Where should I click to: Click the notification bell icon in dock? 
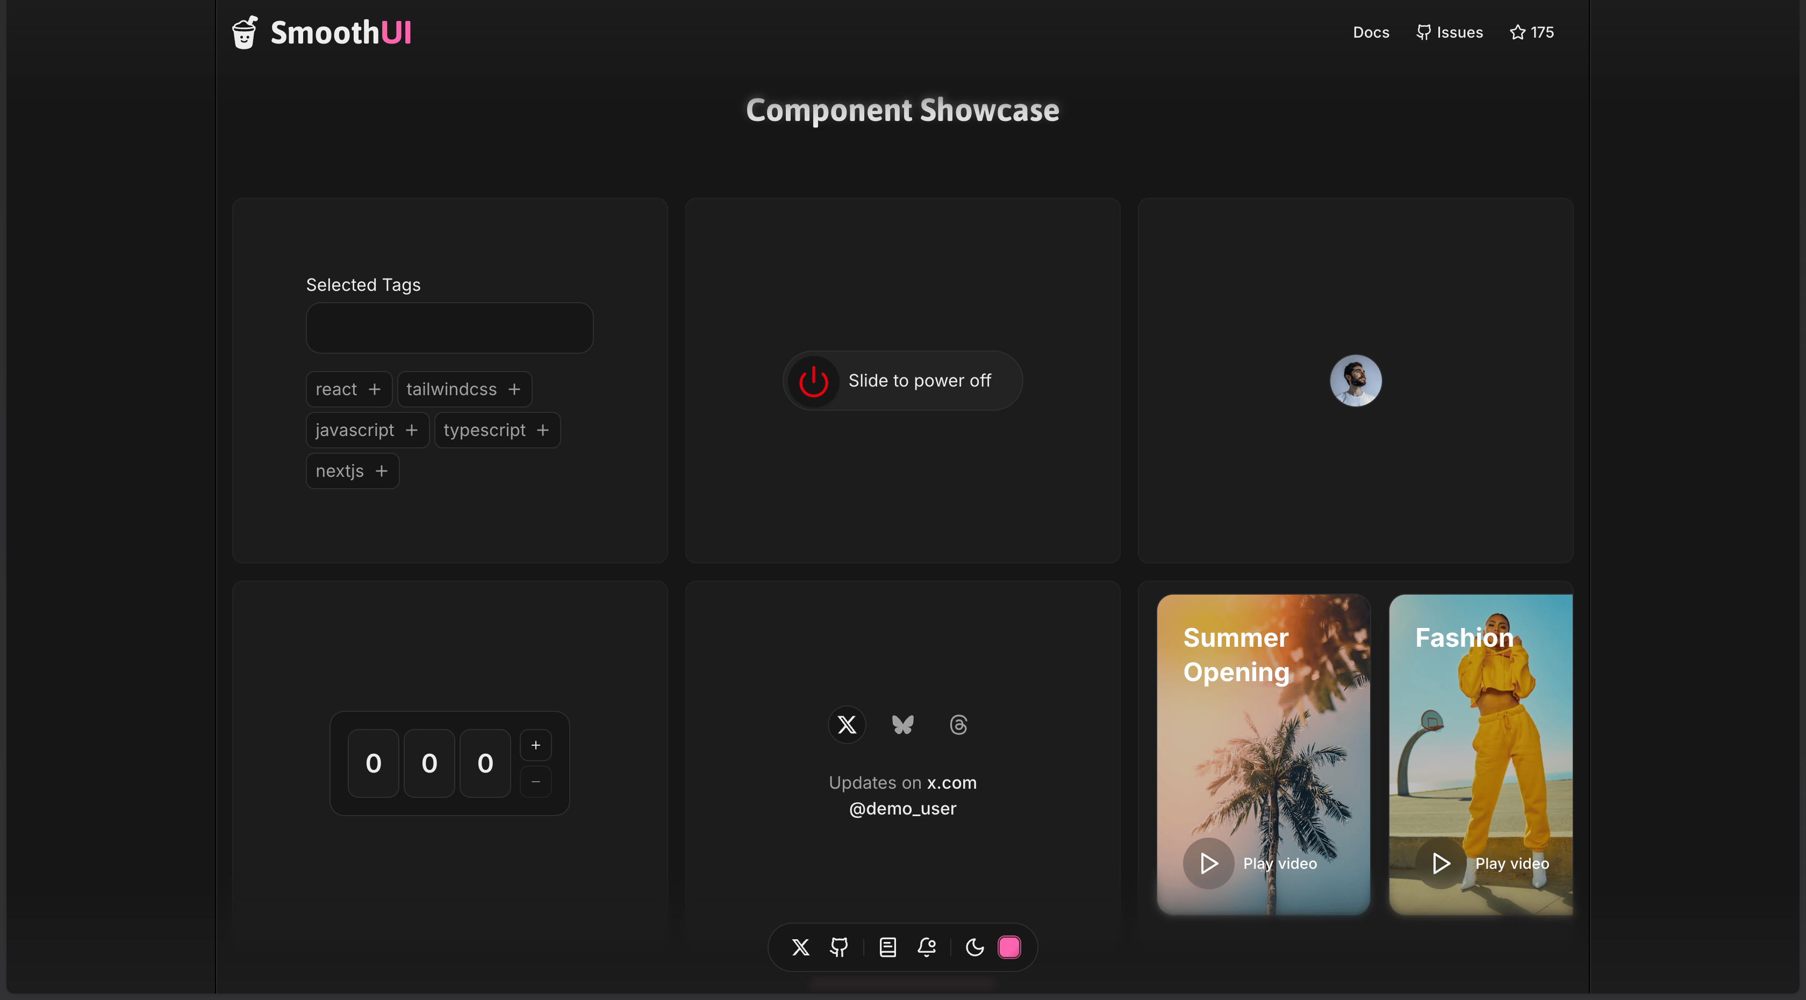tap(927, 947)
